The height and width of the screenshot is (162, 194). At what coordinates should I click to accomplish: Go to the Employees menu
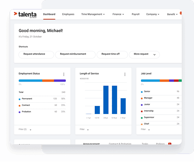pos(68,14)
